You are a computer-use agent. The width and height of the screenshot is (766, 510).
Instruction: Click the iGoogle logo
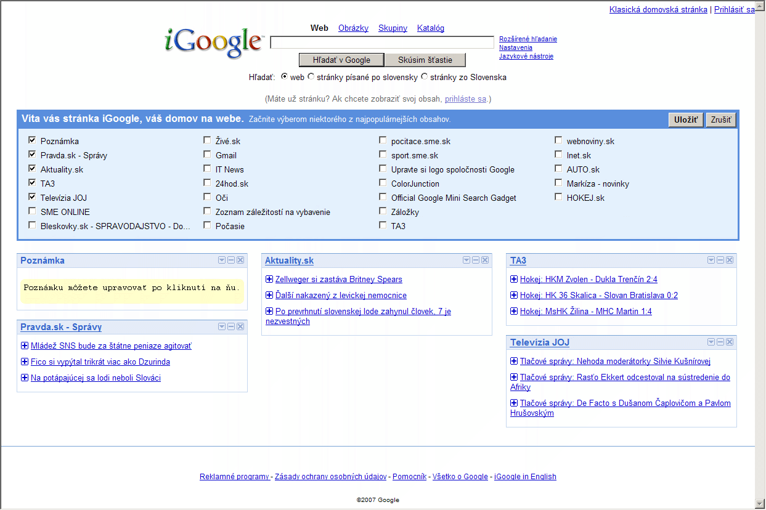tap(214, 42)
